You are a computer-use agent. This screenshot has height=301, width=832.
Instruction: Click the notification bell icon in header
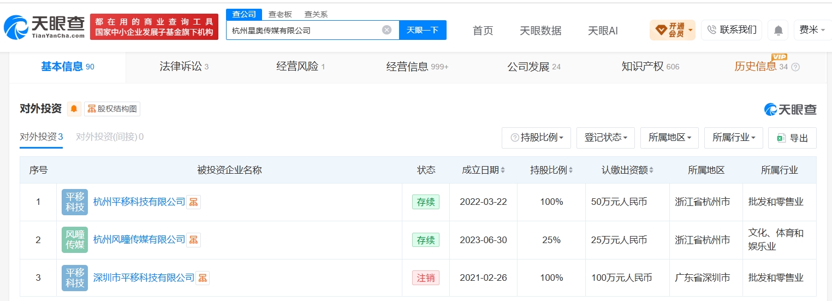[778, 31]
